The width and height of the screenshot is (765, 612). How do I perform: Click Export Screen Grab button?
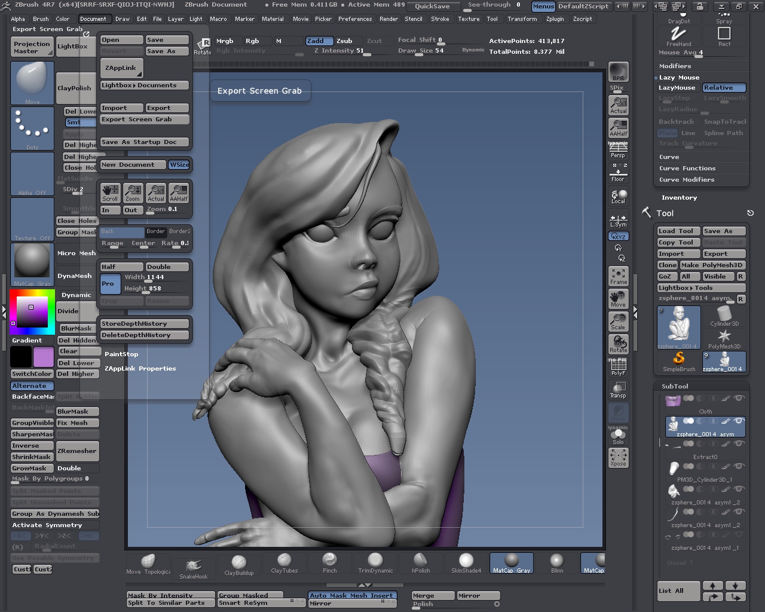(x=144, y=120)
